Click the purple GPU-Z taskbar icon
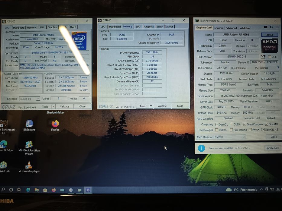The height and width of the screenshot is (211, 282). pyautogui.click(x=88, y=190)
